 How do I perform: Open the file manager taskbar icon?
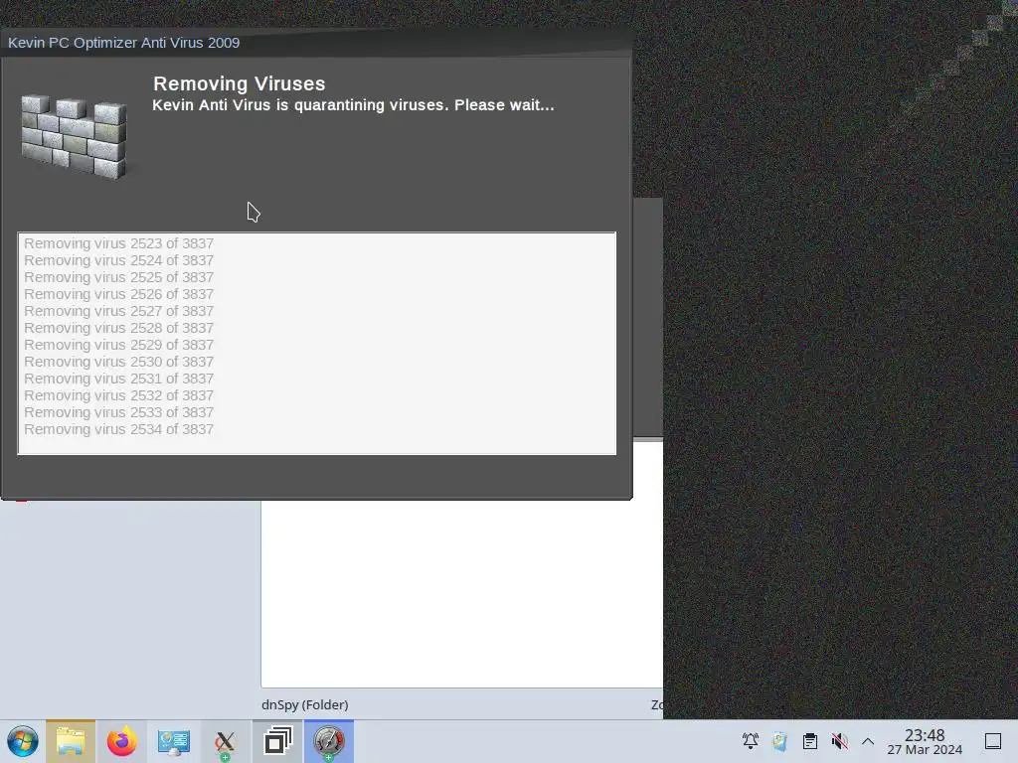click(x=71, y=741)
